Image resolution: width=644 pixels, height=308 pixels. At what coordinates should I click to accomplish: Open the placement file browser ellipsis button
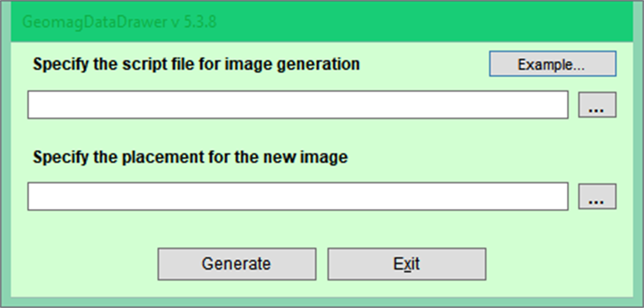click(x=597, y=196)
